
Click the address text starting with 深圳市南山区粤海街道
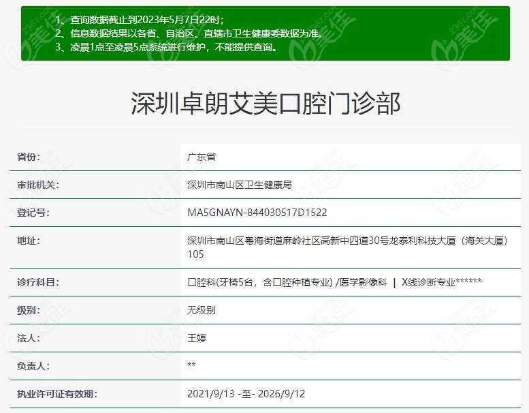tap(347, 241)
